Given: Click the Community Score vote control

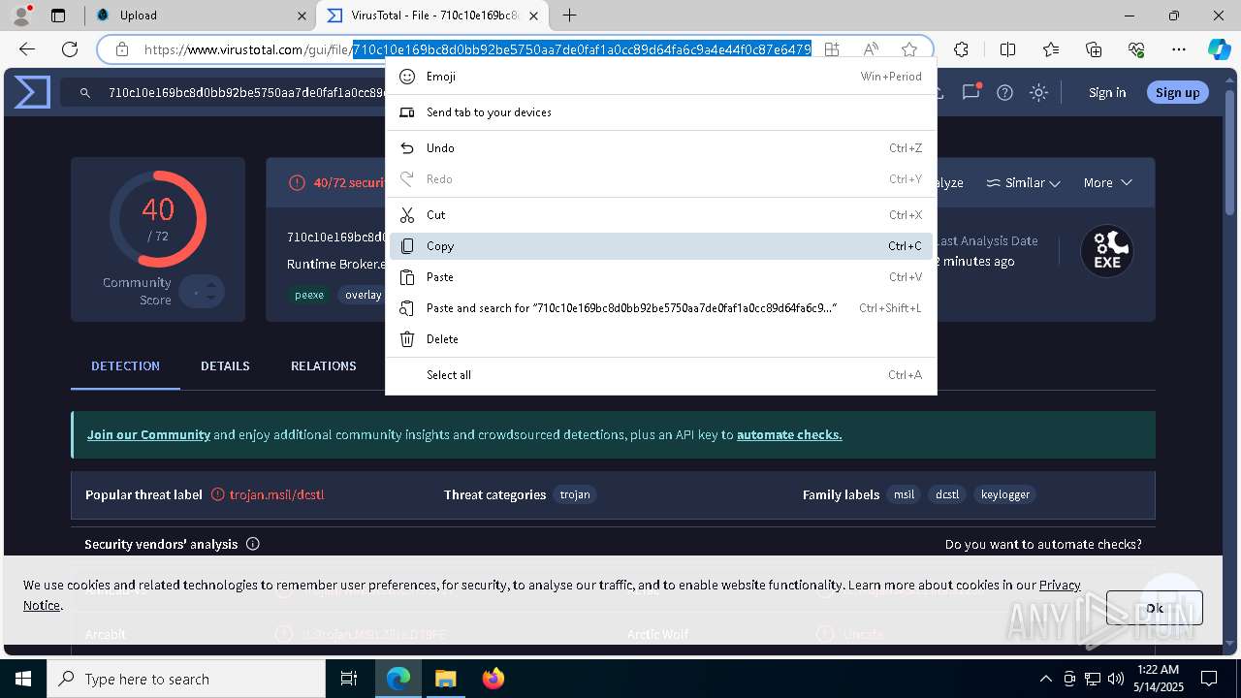Looking at the screenshot, I should pyautogui.click(x=202, y=291).
